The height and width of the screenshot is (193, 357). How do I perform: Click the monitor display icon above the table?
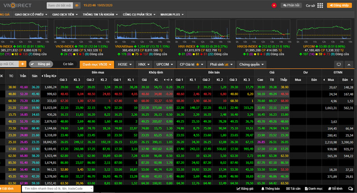pos(339,65)
